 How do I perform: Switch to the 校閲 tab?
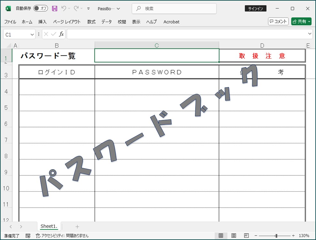(122, 22)
